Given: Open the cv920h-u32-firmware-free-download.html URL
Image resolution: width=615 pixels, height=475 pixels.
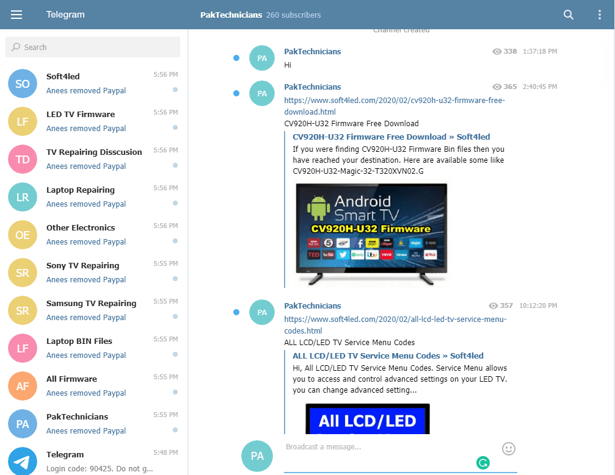Looking at the screenshot, I should [x=394, y=105].
